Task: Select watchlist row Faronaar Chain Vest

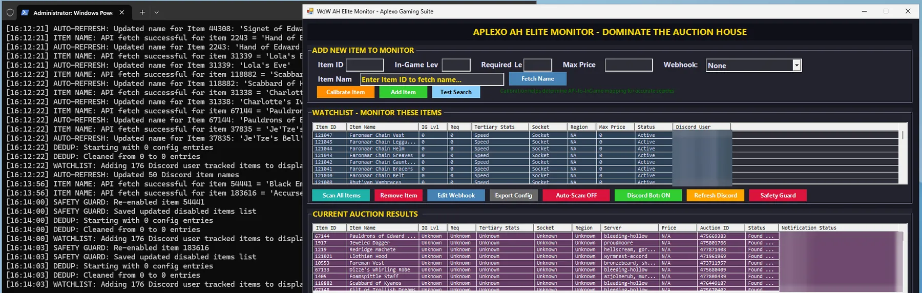Action: [x=605, y=135]
